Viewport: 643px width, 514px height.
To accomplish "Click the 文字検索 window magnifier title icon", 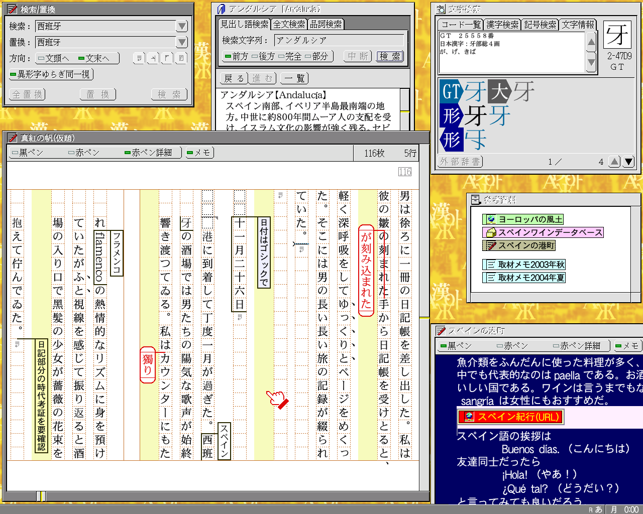I will pos(441,9).
